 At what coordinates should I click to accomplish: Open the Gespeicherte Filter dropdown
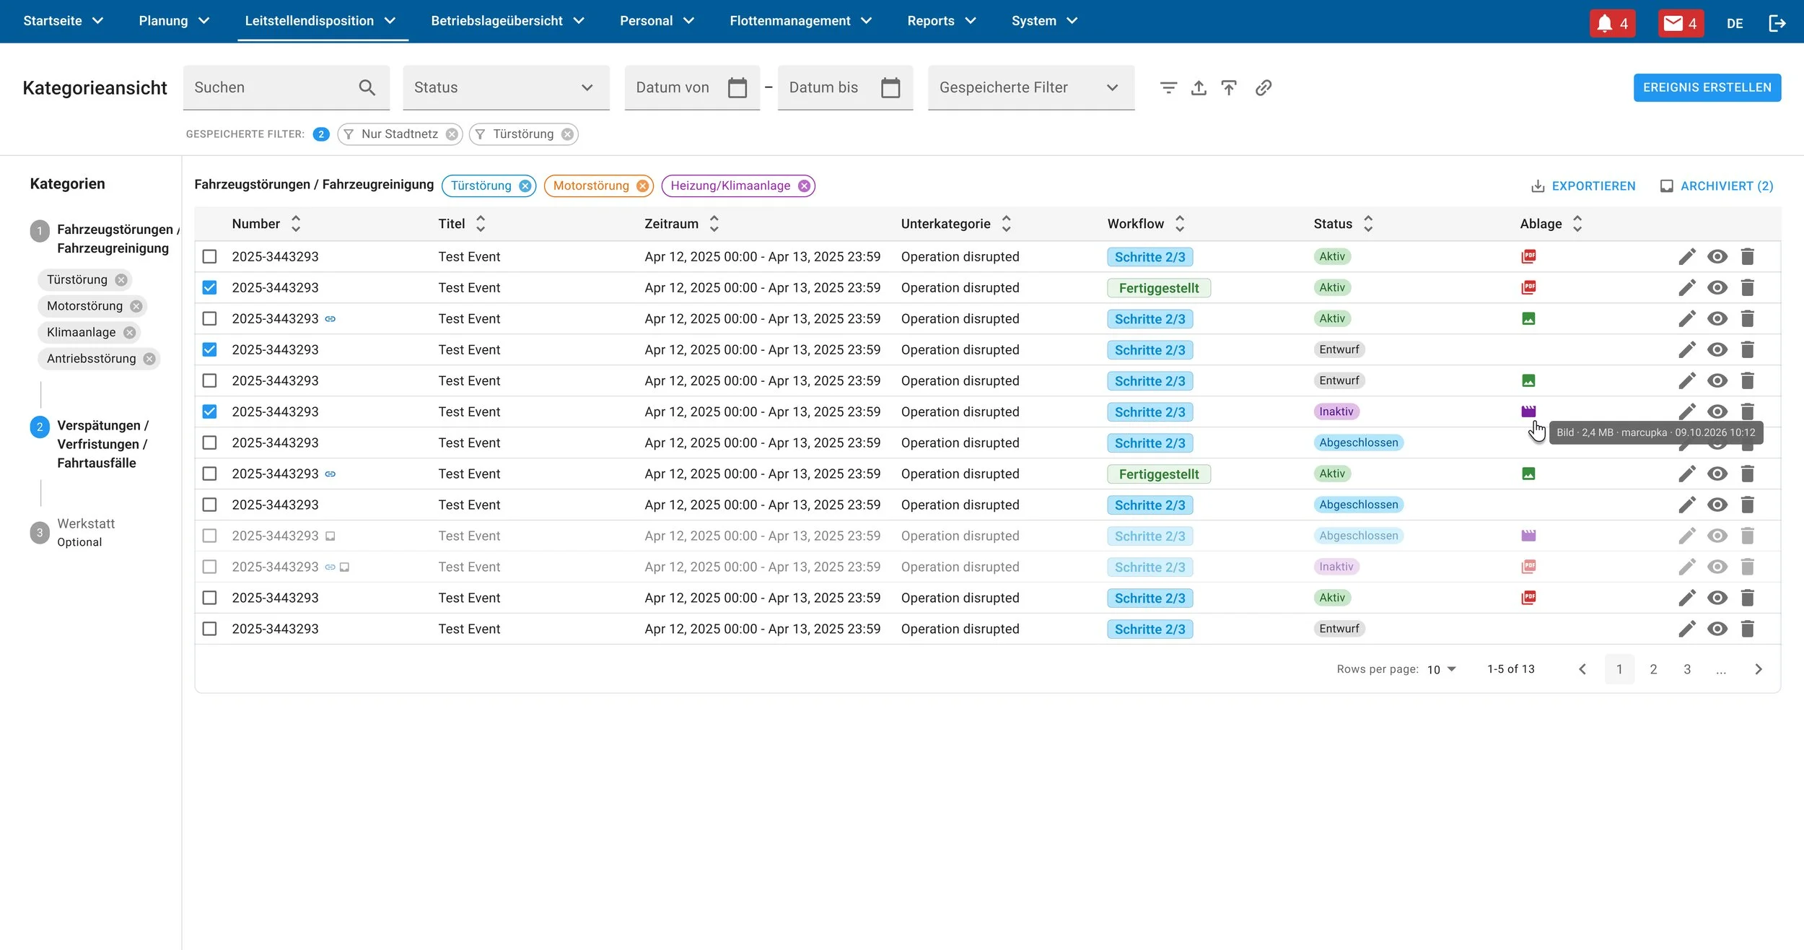1031,87
